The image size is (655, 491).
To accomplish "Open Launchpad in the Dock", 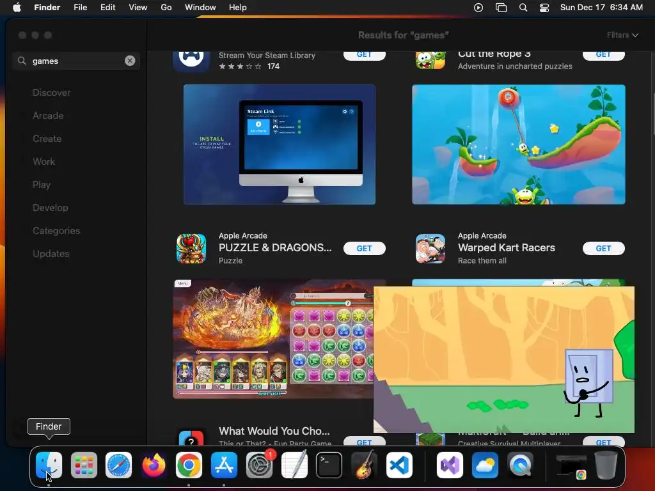I will coord(84,465).
